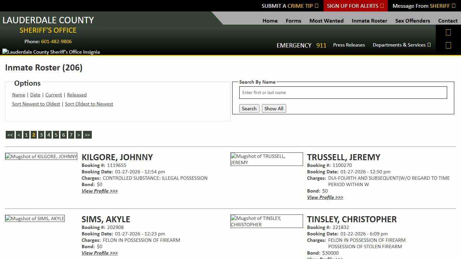461x259 pixels.
Task: Click the bottom social media icon
Action: [x=448, y=45]
